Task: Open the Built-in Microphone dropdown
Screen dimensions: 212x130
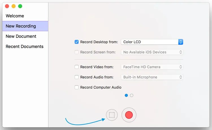Action: (x=152, y=77)
